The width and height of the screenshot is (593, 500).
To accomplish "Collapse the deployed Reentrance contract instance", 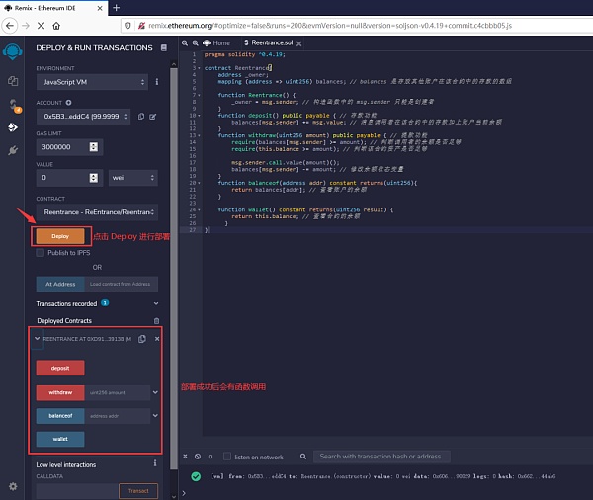I will [38, 339].
